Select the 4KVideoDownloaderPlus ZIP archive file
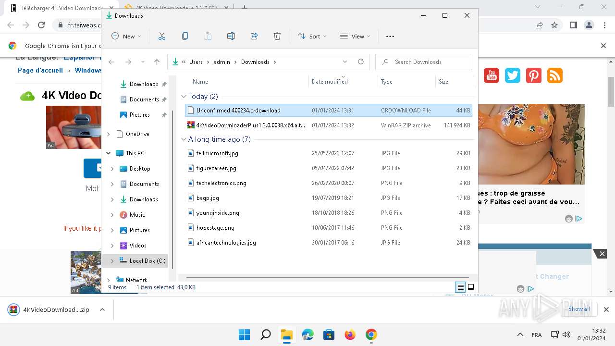This screenshot has width=615, height=346. point(250,125)
